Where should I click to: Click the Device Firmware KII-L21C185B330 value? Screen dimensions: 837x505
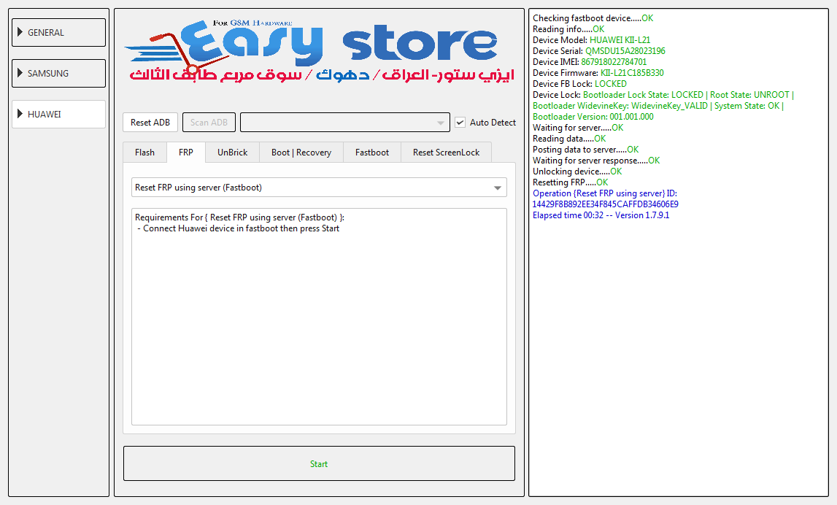(x=632, y=73)
